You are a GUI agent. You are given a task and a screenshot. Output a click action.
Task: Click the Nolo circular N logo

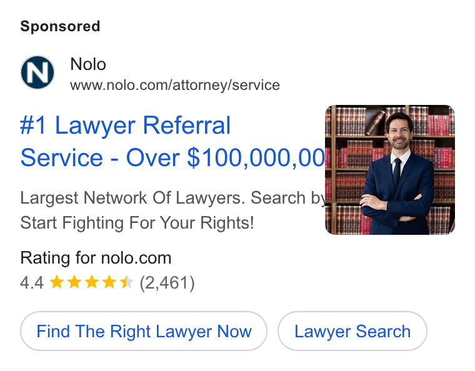(37, 72)
